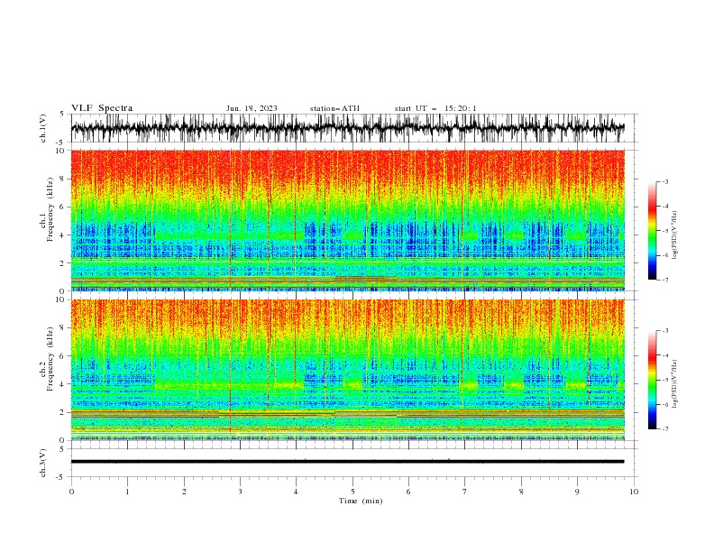Viewport: 714px width, 552px height.
Task: Click x-axis tick label "9"
Action: pyautogui.click(x=577, y=492)
